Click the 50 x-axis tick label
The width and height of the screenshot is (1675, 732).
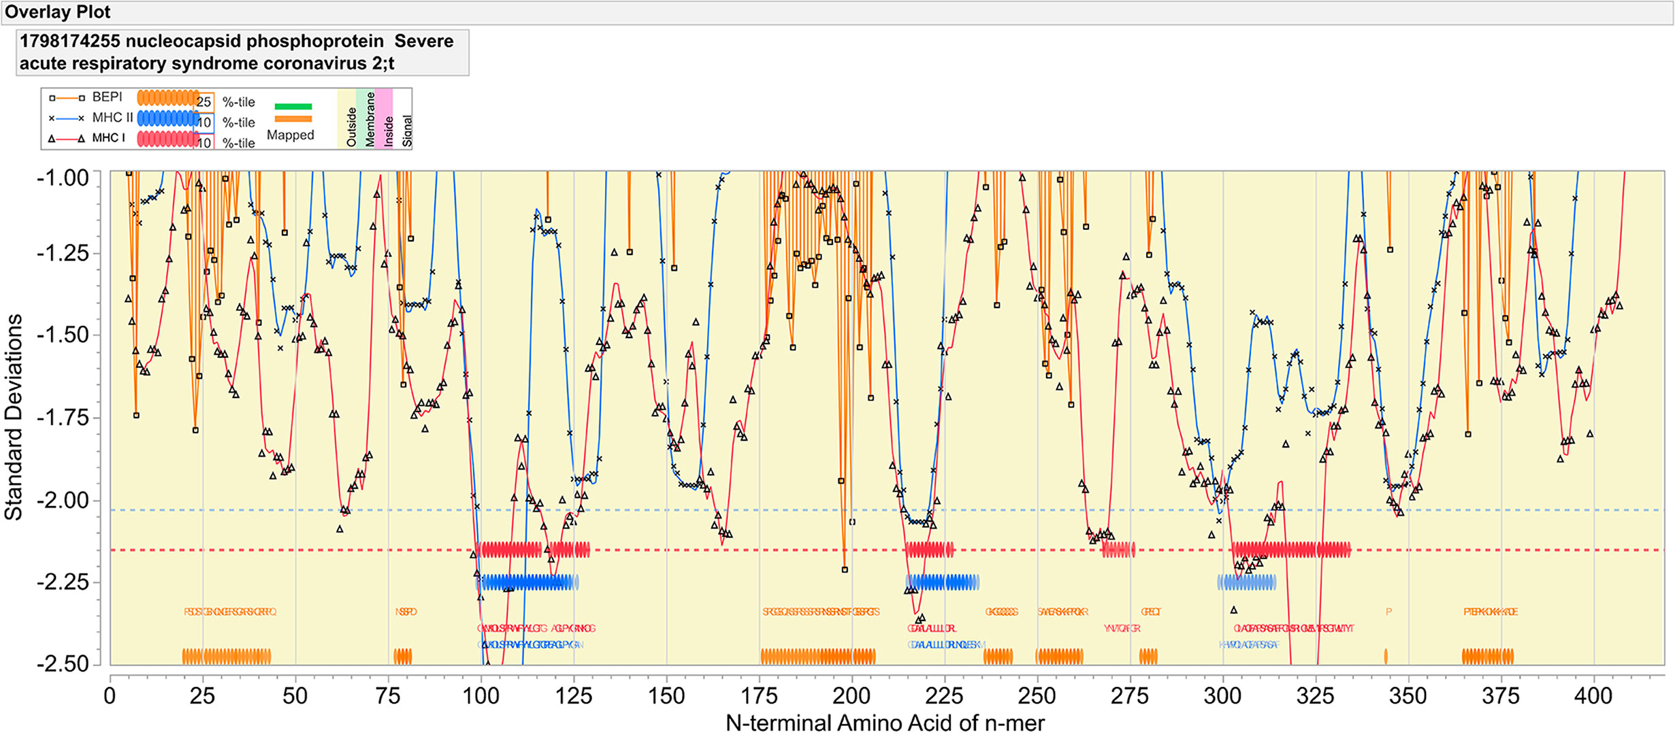tap(295, 696)
